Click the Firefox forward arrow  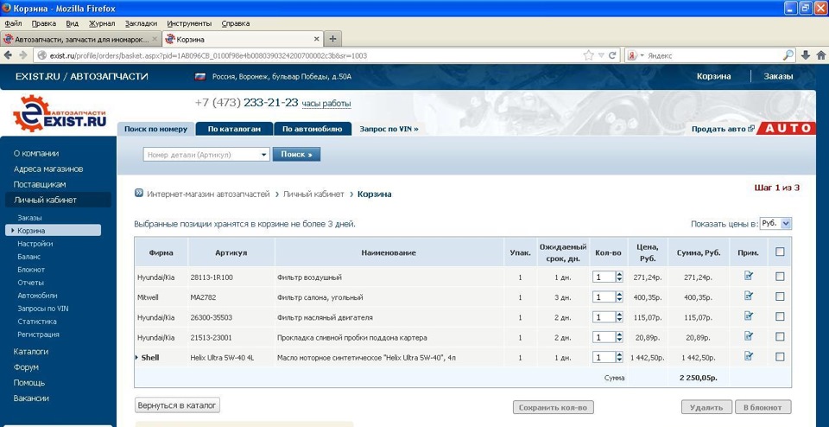[x=23, y=55]
